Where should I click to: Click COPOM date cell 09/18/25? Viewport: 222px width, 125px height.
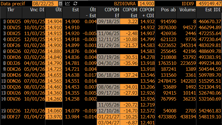point(108,21)
